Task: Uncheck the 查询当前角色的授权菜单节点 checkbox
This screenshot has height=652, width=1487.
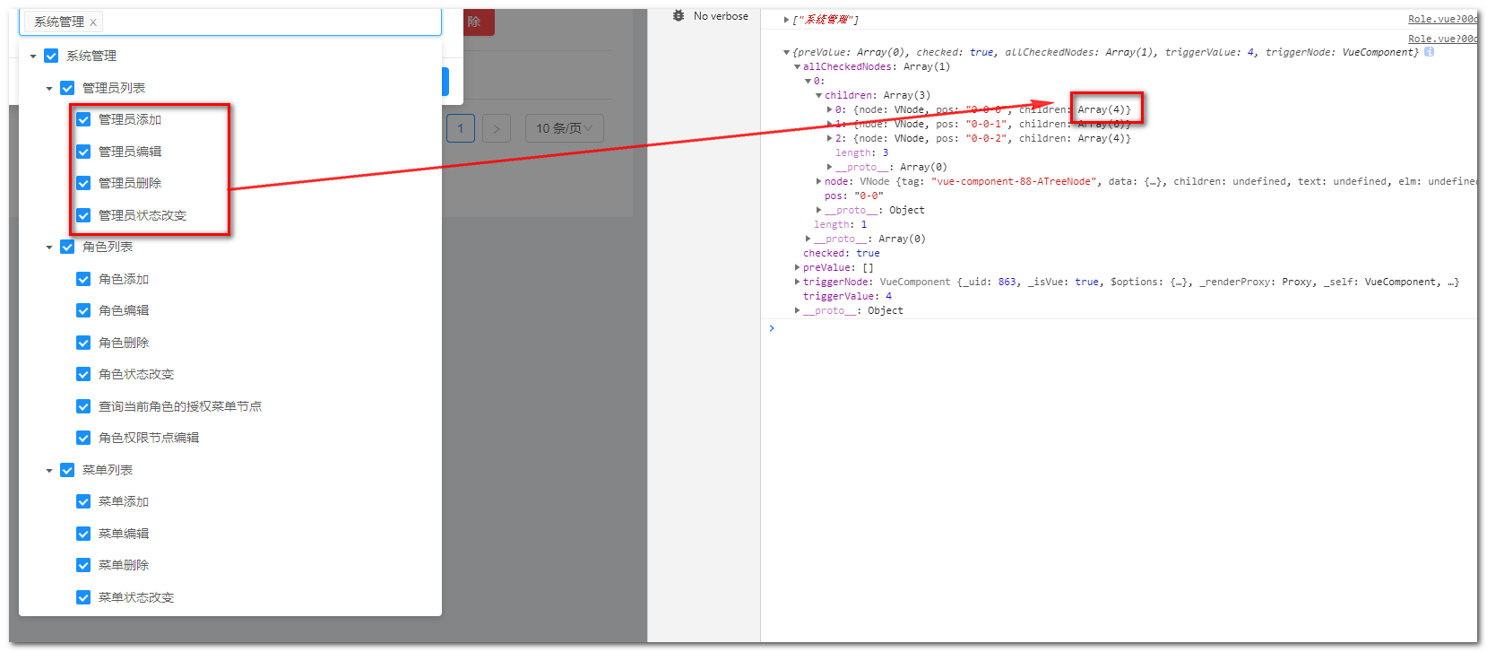Action: tap(83, 406)
